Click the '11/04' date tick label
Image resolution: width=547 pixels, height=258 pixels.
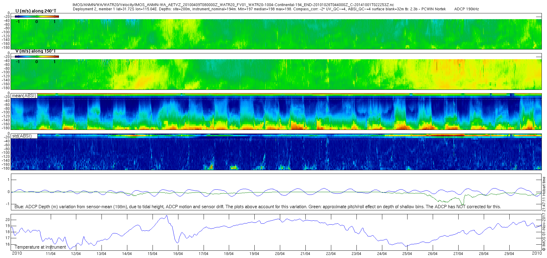pos(50,254)
